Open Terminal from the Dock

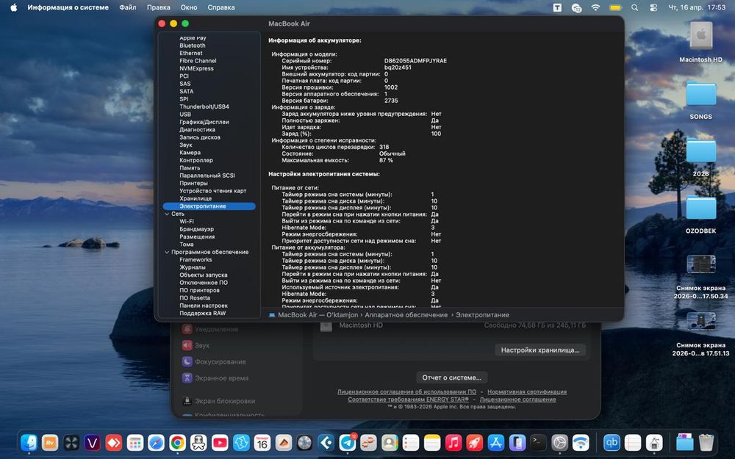point(538,443)
